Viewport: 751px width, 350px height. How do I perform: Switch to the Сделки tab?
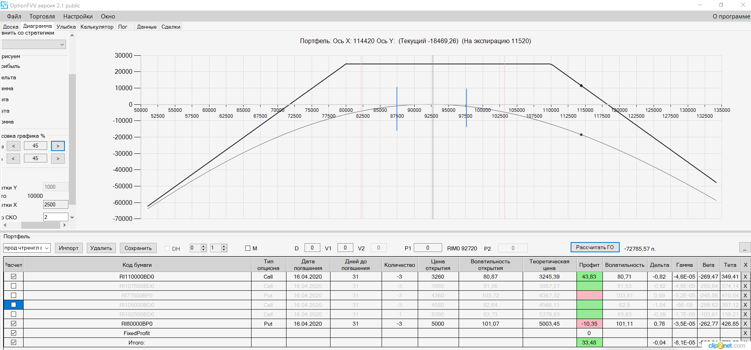coord(171,27)
